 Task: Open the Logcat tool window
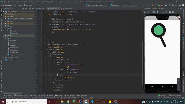8,95
